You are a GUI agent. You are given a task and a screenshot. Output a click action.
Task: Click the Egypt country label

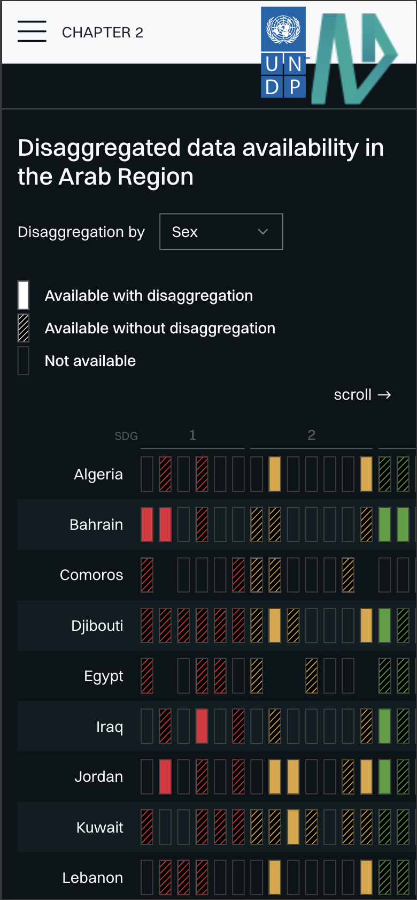point(104,676)
